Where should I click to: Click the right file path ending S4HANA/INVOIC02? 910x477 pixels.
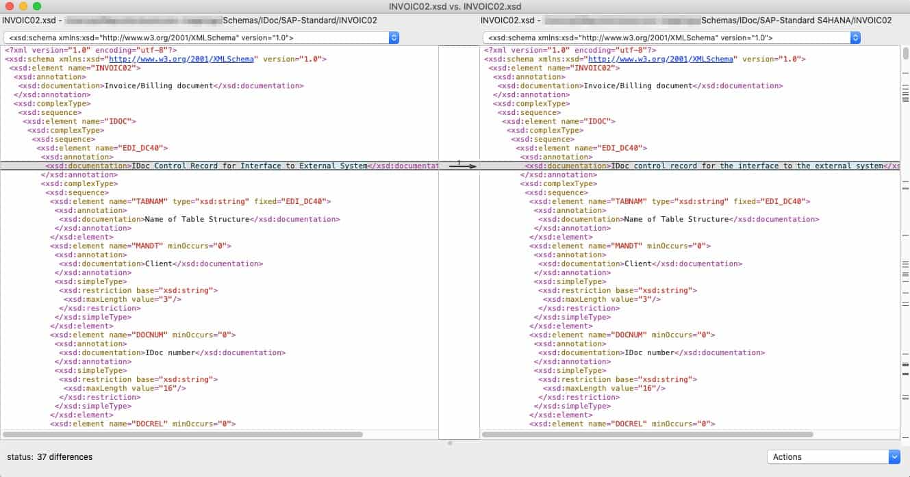[686, 21]
